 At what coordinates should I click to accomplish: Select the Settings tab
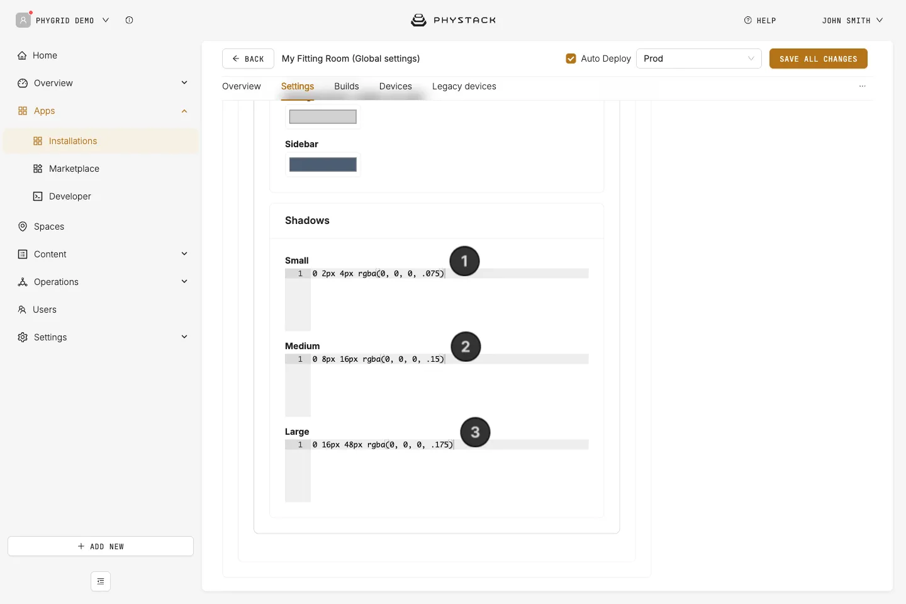298,86
